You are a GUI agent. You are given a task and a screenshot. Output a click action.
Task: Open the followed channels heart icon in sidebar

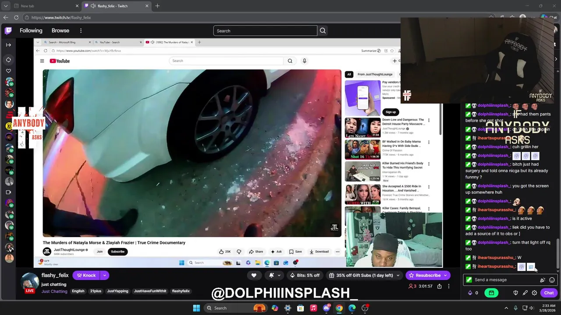[8, 71]
